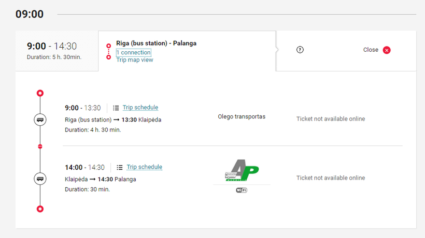Viewport: 425px width, 238px height.
Task: Click the bus icon for Klaipėda-Palanga leg
Action: [40, 178]
